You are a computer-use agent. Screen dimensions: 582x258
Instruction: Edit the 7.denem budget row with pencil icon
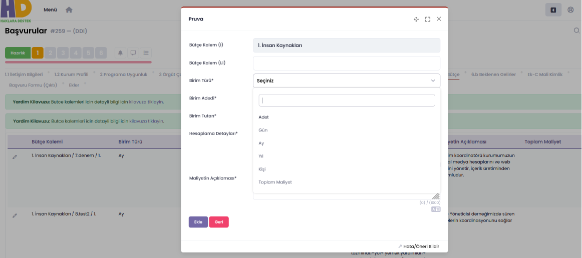pyautogui.click(x=15, y=157)
